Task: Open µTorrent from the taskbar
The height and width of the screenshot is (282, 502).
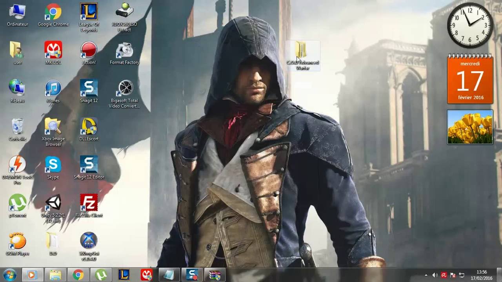Action: coord(101,275)
